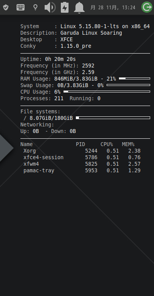Click the Running processes label
This screenshot has height=296, width=154.
(82, 99)
